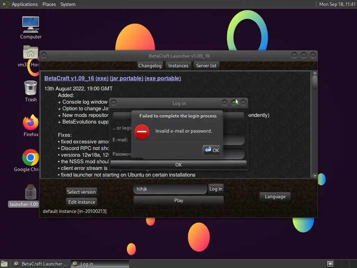Open the (exe portable) download link
357x268 pixels.
click(x=163, y=78)
